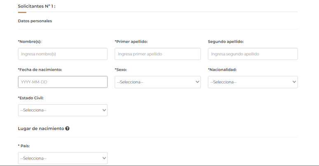Image resolution: width=319 pixels, height=166 pixels.
Task: Click the Datos personales section title
Action: click(x=35, y=21)
